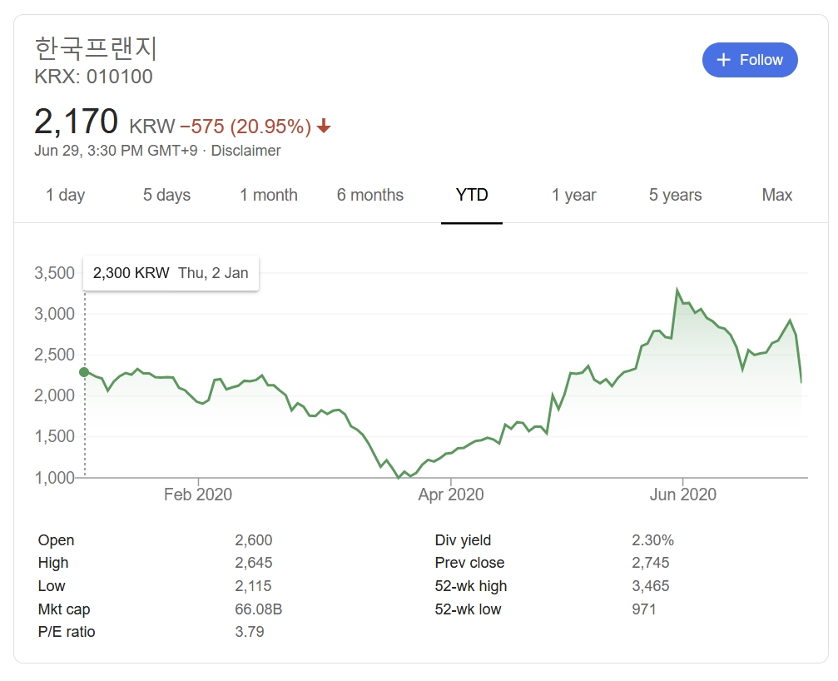The height and width of the screenshot is (681, 838).
Task: Click the stock price 2,170
Action: (77, 122)
